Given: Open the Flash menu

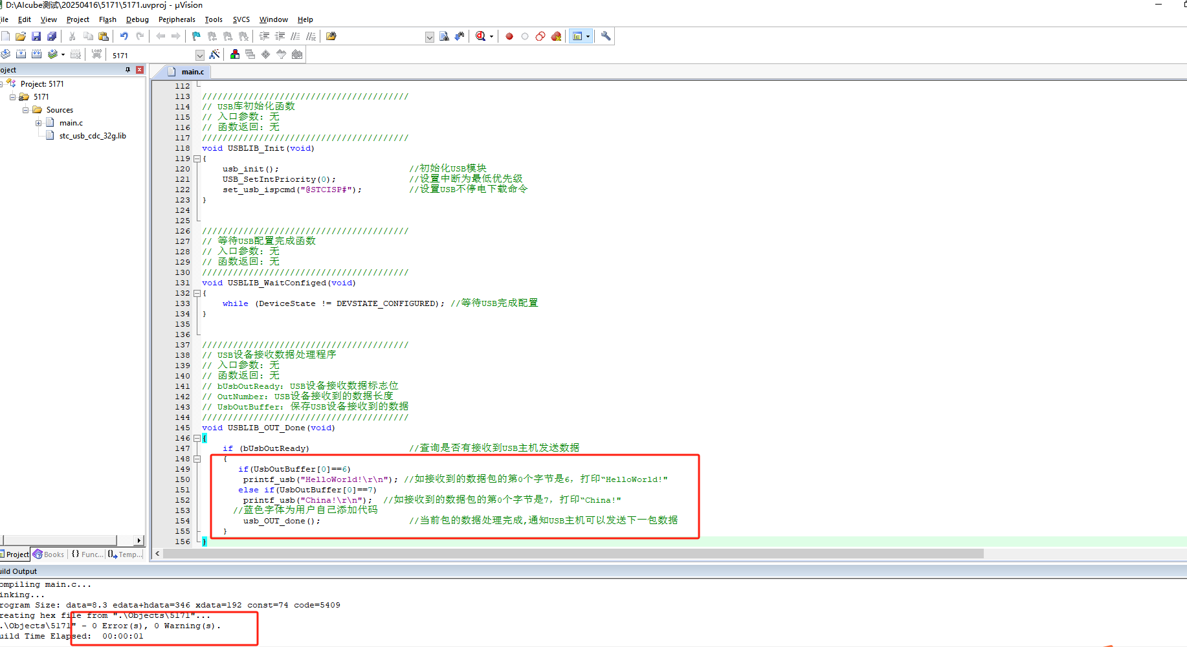Looking at the screenshot, I should 107,19.
